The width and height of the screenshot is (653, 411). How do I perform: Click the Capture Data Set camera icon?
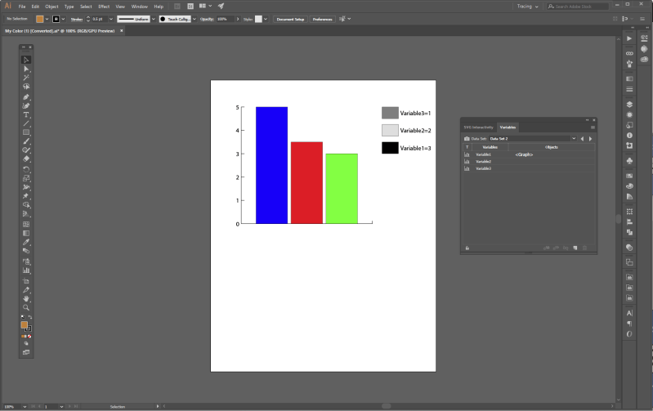coord(467,139)
